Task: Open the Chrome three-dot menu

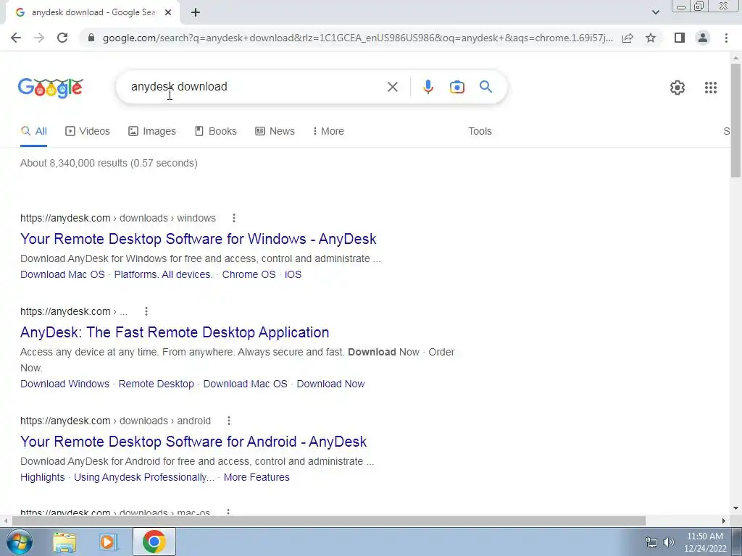Action: 726,38
